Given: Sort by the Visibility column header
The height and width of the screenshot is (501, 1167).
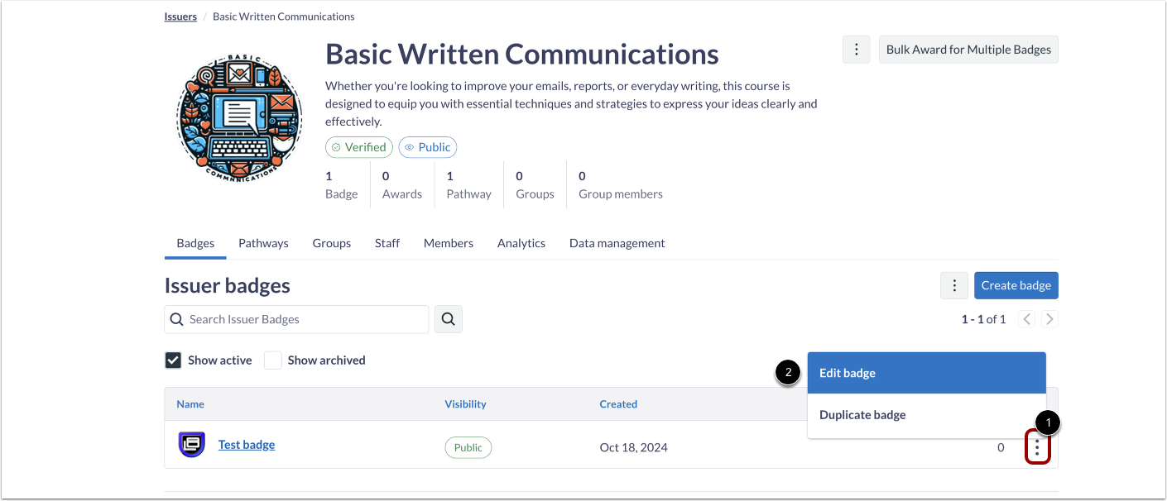Looking at the screenshot, I should 466,404.
